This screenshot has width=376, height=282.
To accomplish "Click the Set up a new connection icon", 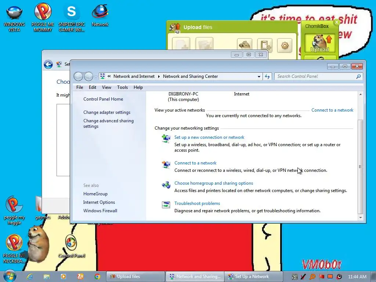I will tap(166, 139).
